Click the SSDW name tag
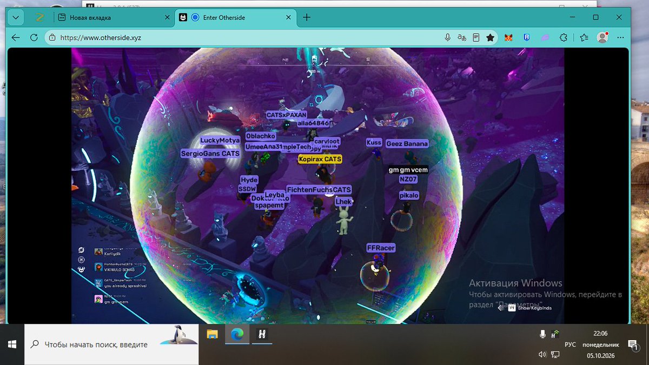 point(247,189)
